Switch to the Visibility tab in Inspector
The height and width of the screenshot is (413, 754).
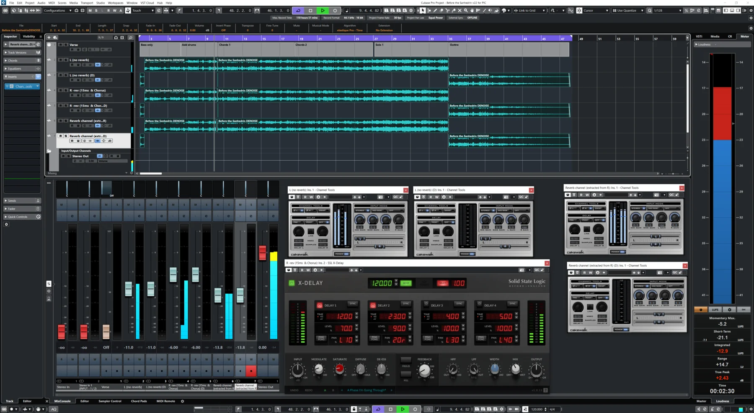click(29, 36)
